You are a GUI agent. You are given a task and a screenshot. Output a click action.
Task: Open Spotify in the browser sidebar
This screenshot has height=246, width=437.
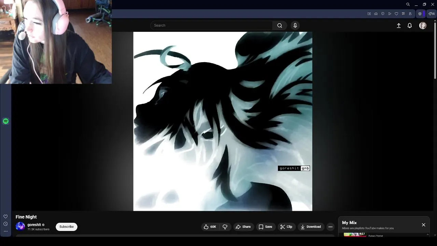(5, 121)
